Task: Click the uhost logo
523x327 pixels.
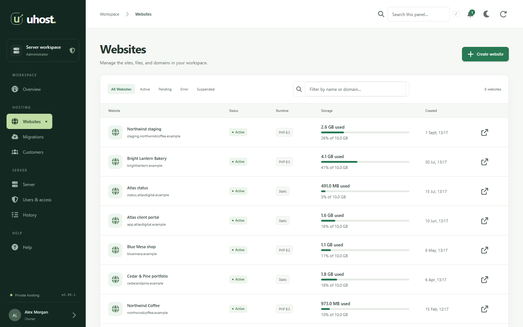Action: pos(33,19)
